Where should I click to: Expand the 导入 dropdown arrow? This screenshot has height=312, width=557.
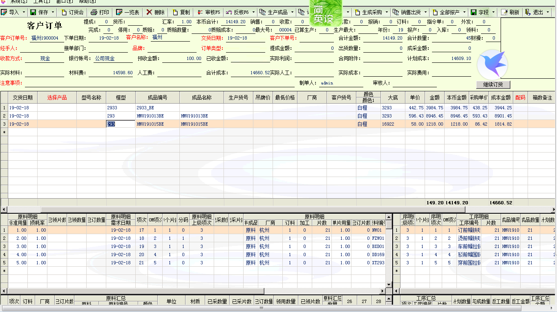coord(23,12)
